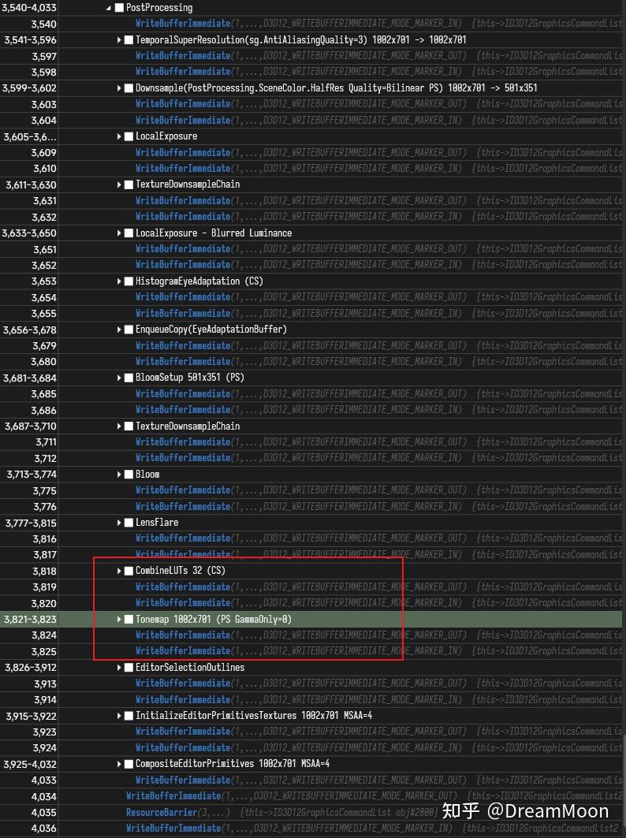Screen dimensions: 626x838
Task: Select WriteBufferImmediate call at event 3,824
Action: pos(183,635)
